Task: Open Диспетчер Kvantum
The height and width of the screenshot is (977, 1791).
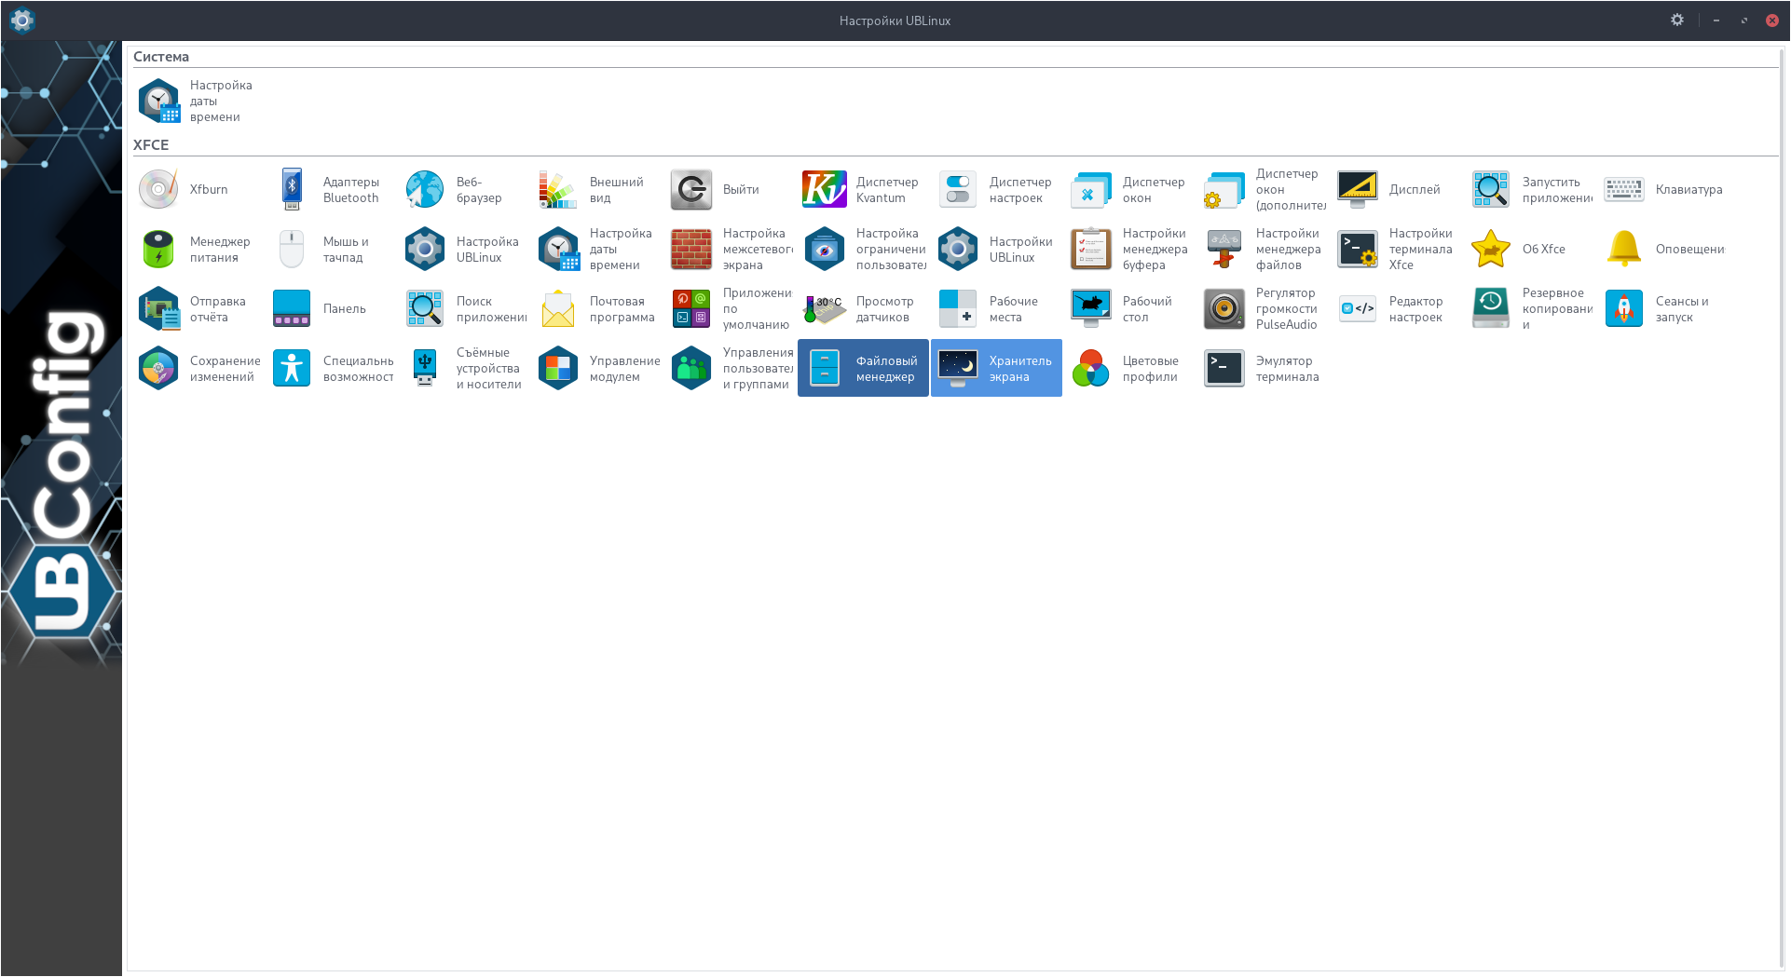Action: pyautogui.click(x=864, y=190)
